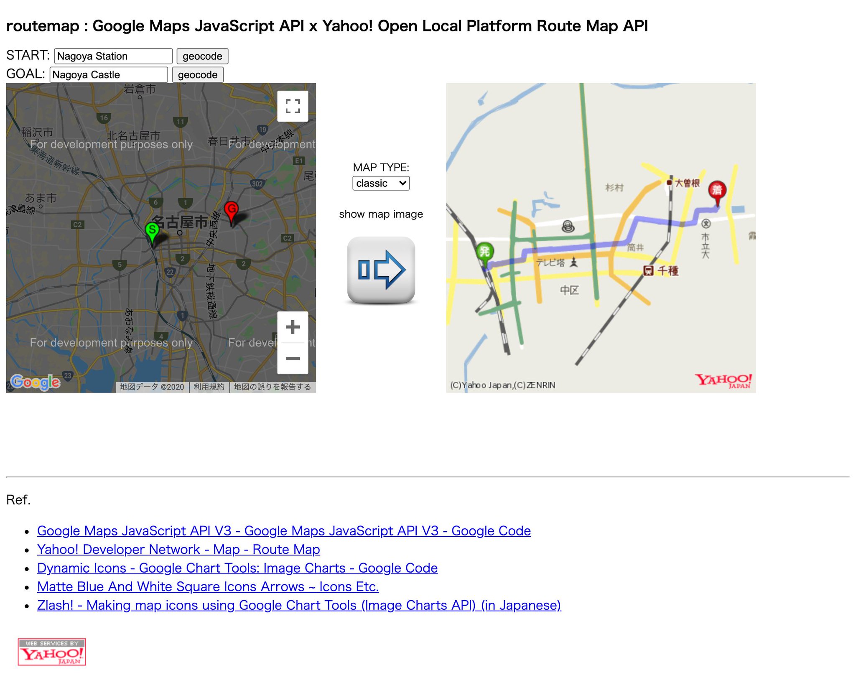The width and height of the screenshot is (856, 688).
Task: Click the 千種 railway station icon
Action: (x=648, y=270)
